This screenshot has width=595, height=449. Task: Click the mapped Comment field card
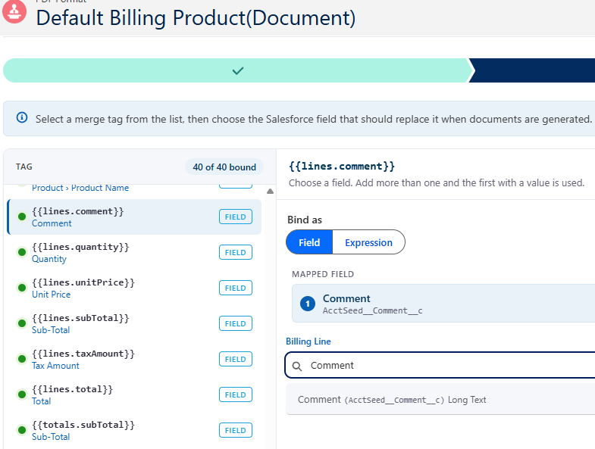tap(443, 304)
